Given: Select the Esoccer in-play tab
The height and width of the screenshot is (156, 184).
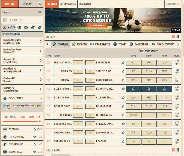Looking at the screenshot, I should [x=79, y=44].
